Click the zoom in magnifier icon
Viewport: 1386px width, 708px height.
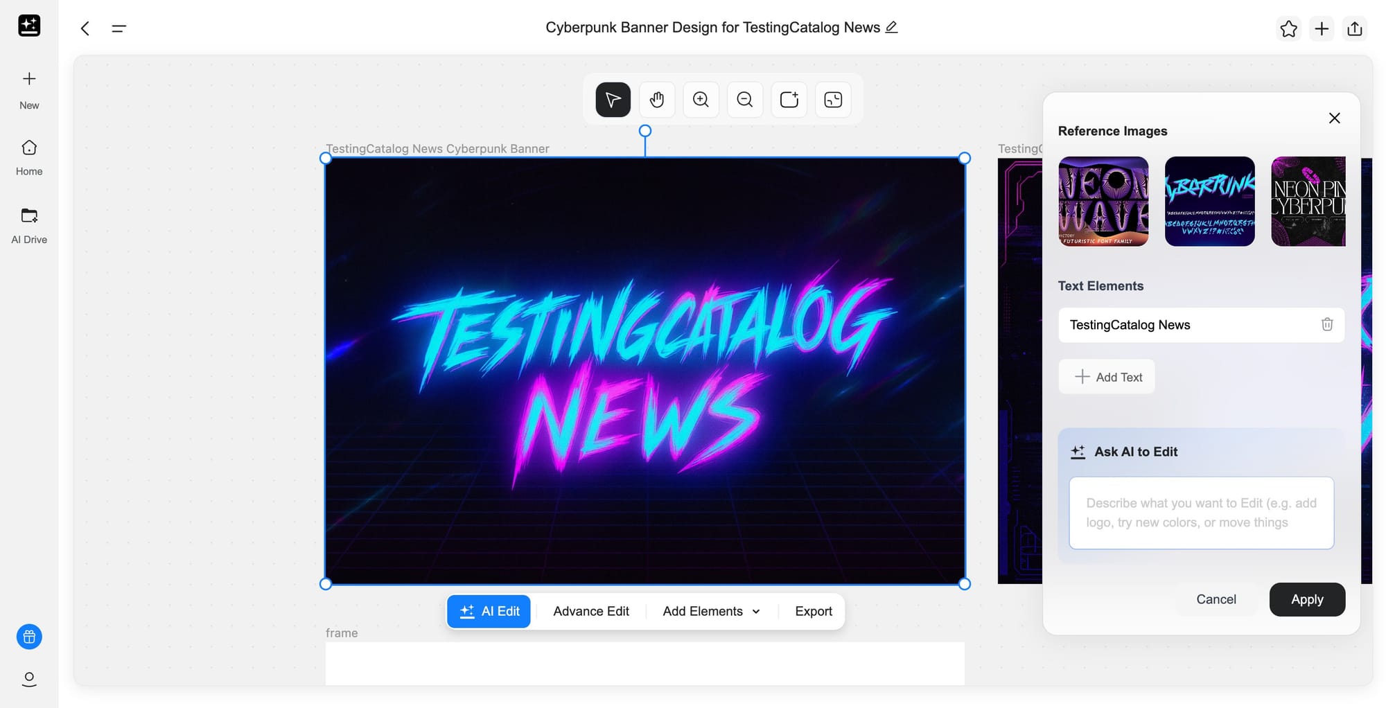point(701,100)
